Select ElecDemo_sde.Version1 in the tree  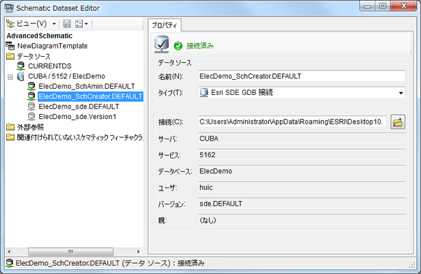[77, 117]
